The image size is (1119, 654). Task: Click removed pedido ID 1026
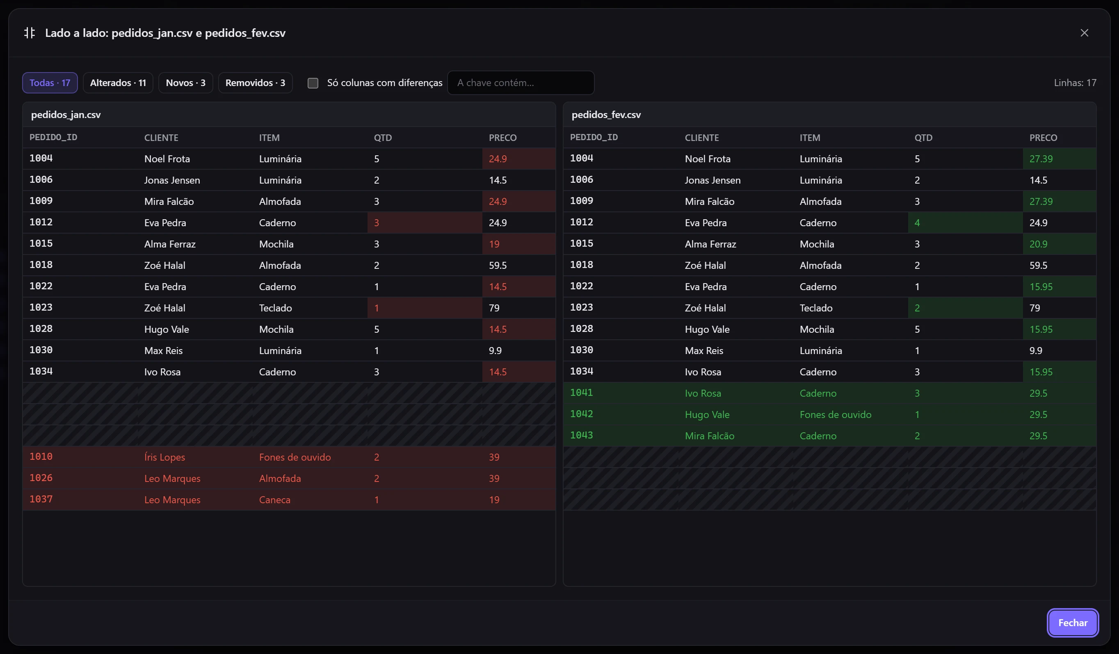click(x=41, y=478)
